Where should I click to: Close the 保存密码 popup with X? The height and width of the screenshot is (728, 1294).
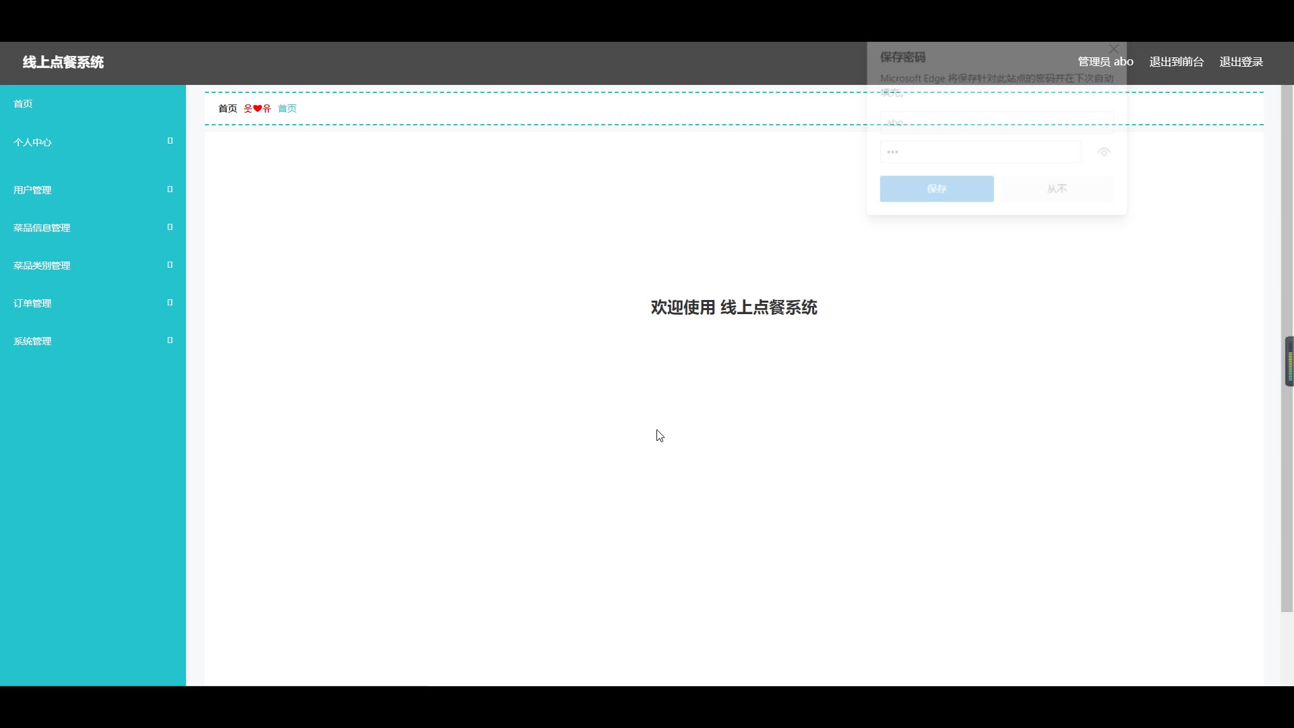tap(1114, 49)
